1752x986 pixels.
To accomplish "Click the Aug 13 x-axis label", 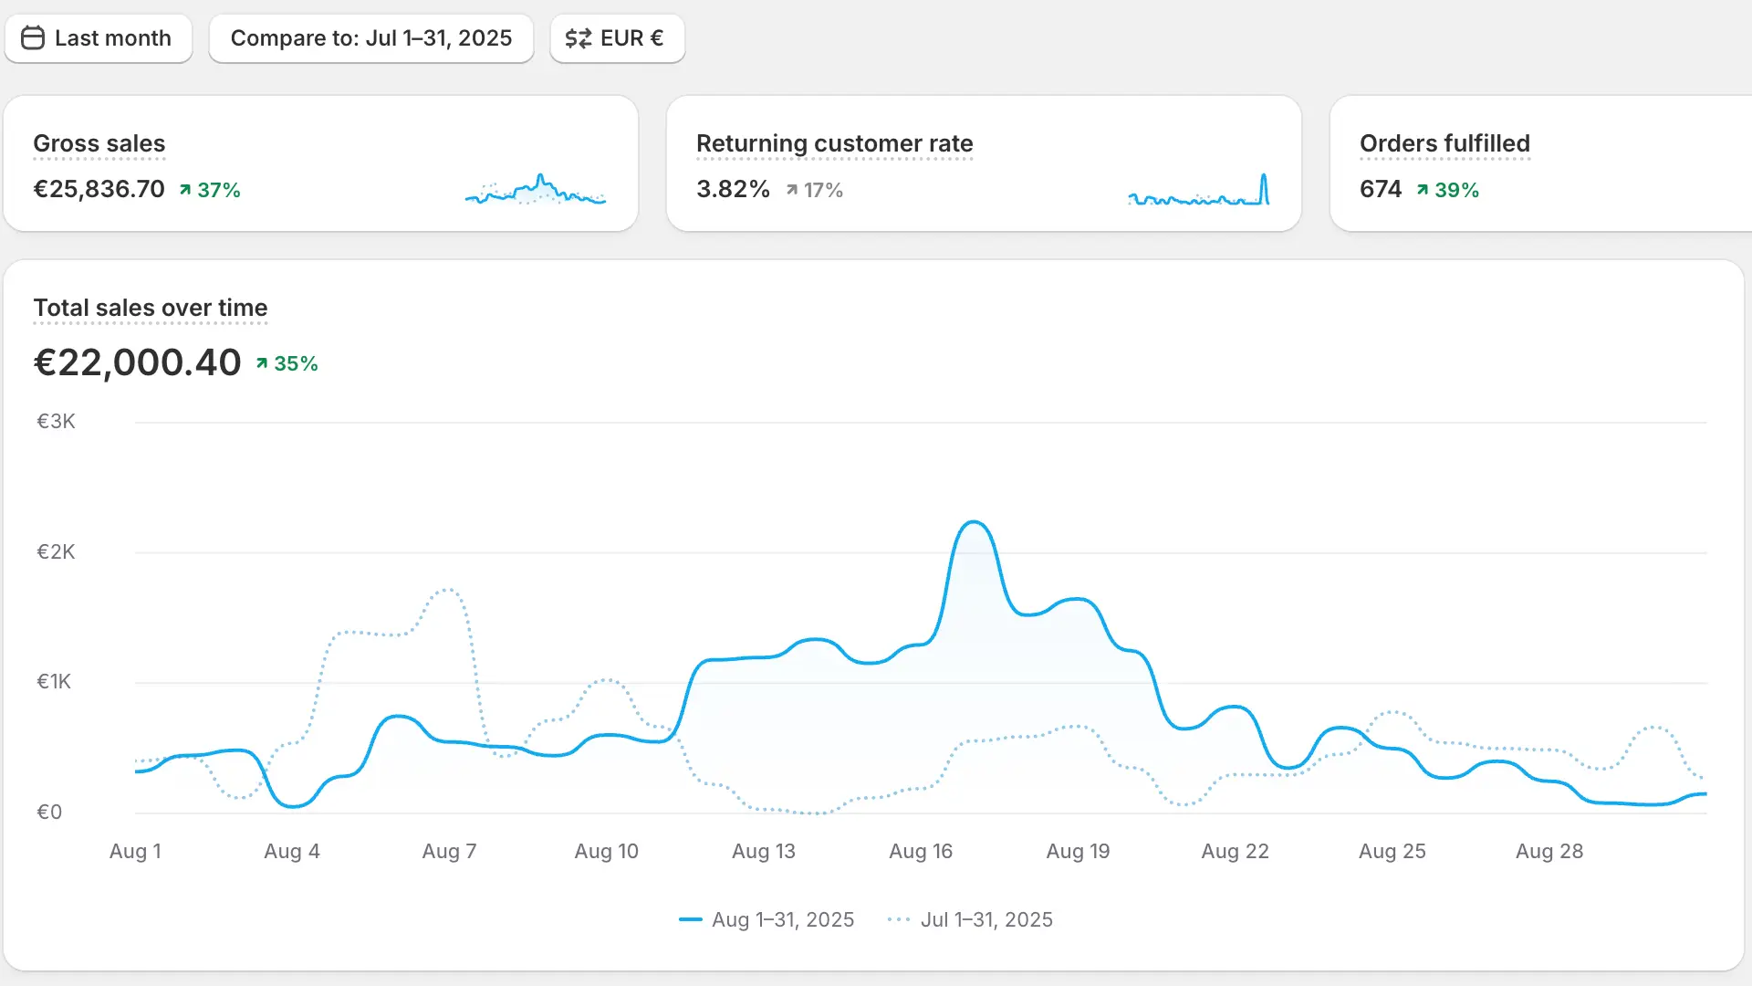I will click(764, 851).
